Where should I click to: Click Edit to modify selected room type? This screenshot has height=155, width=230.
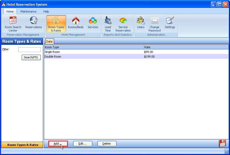pyautogui.click(x=83, y=144)
